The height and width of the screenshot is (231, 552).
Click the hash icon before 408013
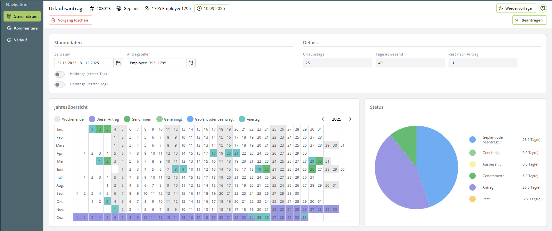pos(92,8)
